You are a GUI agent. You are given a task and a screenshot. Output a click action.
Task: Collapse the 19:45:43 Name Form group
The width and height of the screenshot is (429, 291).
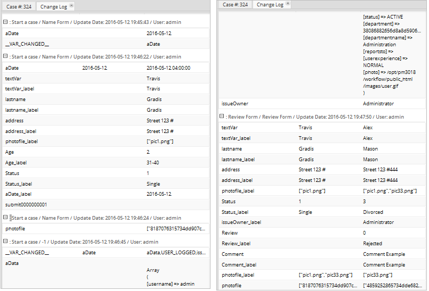pos(5,22)
